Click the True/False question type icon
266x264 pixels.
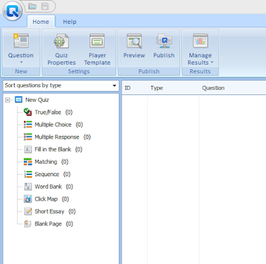pos(28,112)
